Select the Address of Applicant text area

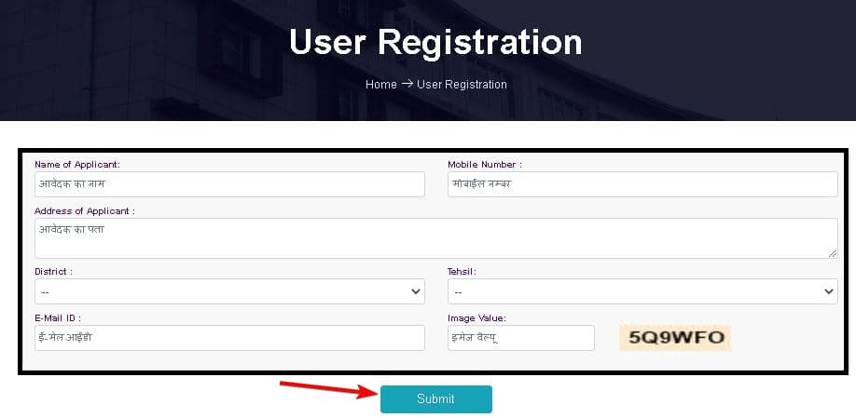point(435,237)
